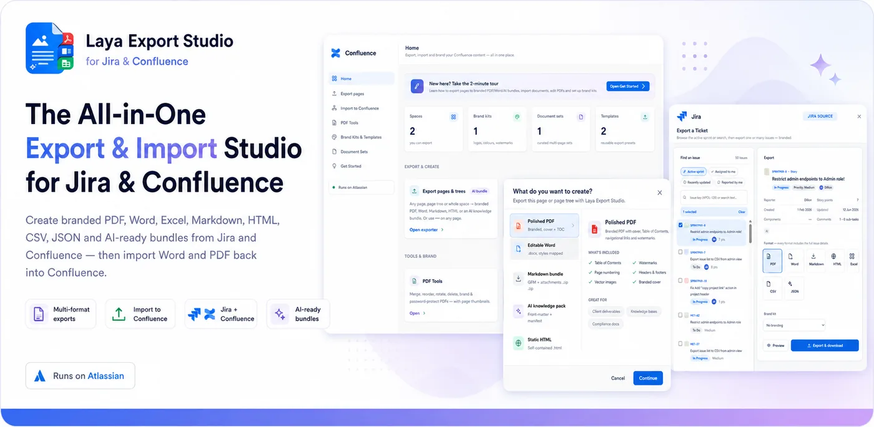Close the 'What do you want to create?' dialog
Image resolution: width=874 pixels, height=427 pixels.
(x=660, y=193)
